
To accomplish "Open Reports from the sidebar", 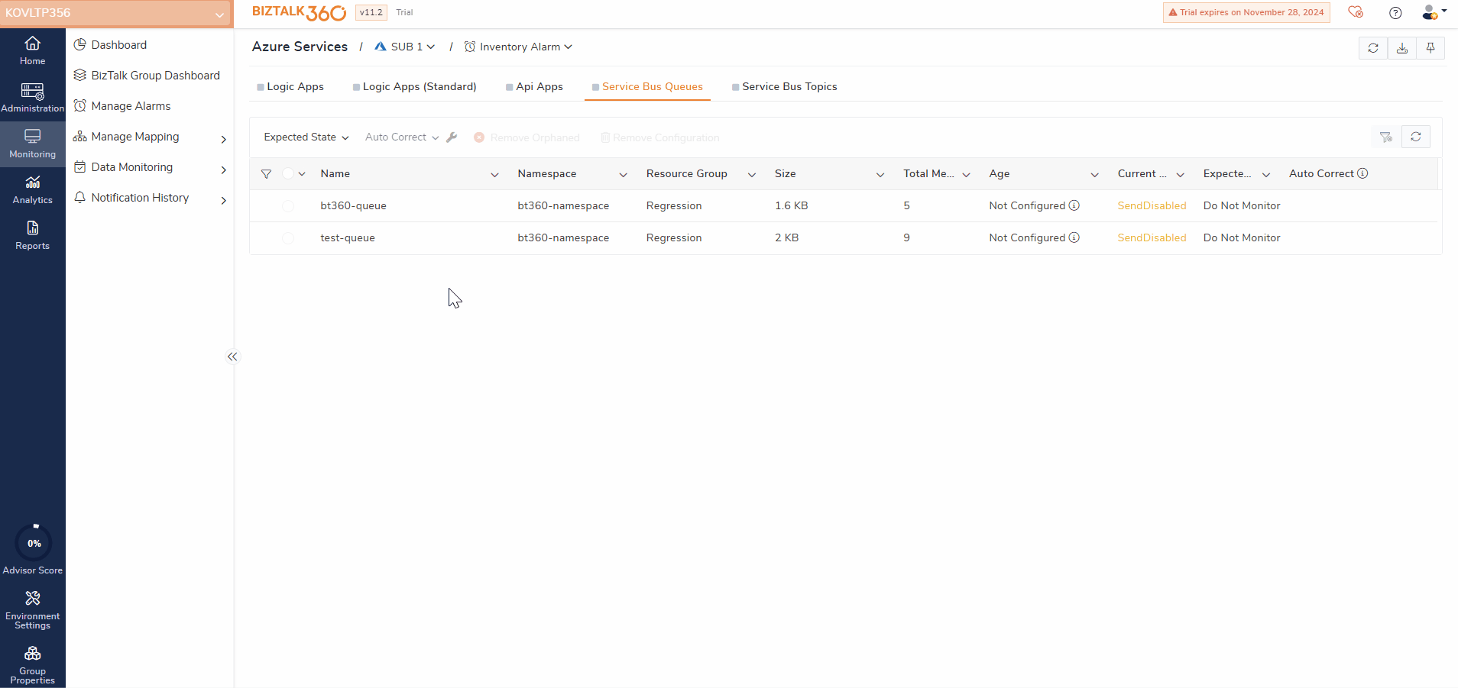I will point(32,235).
